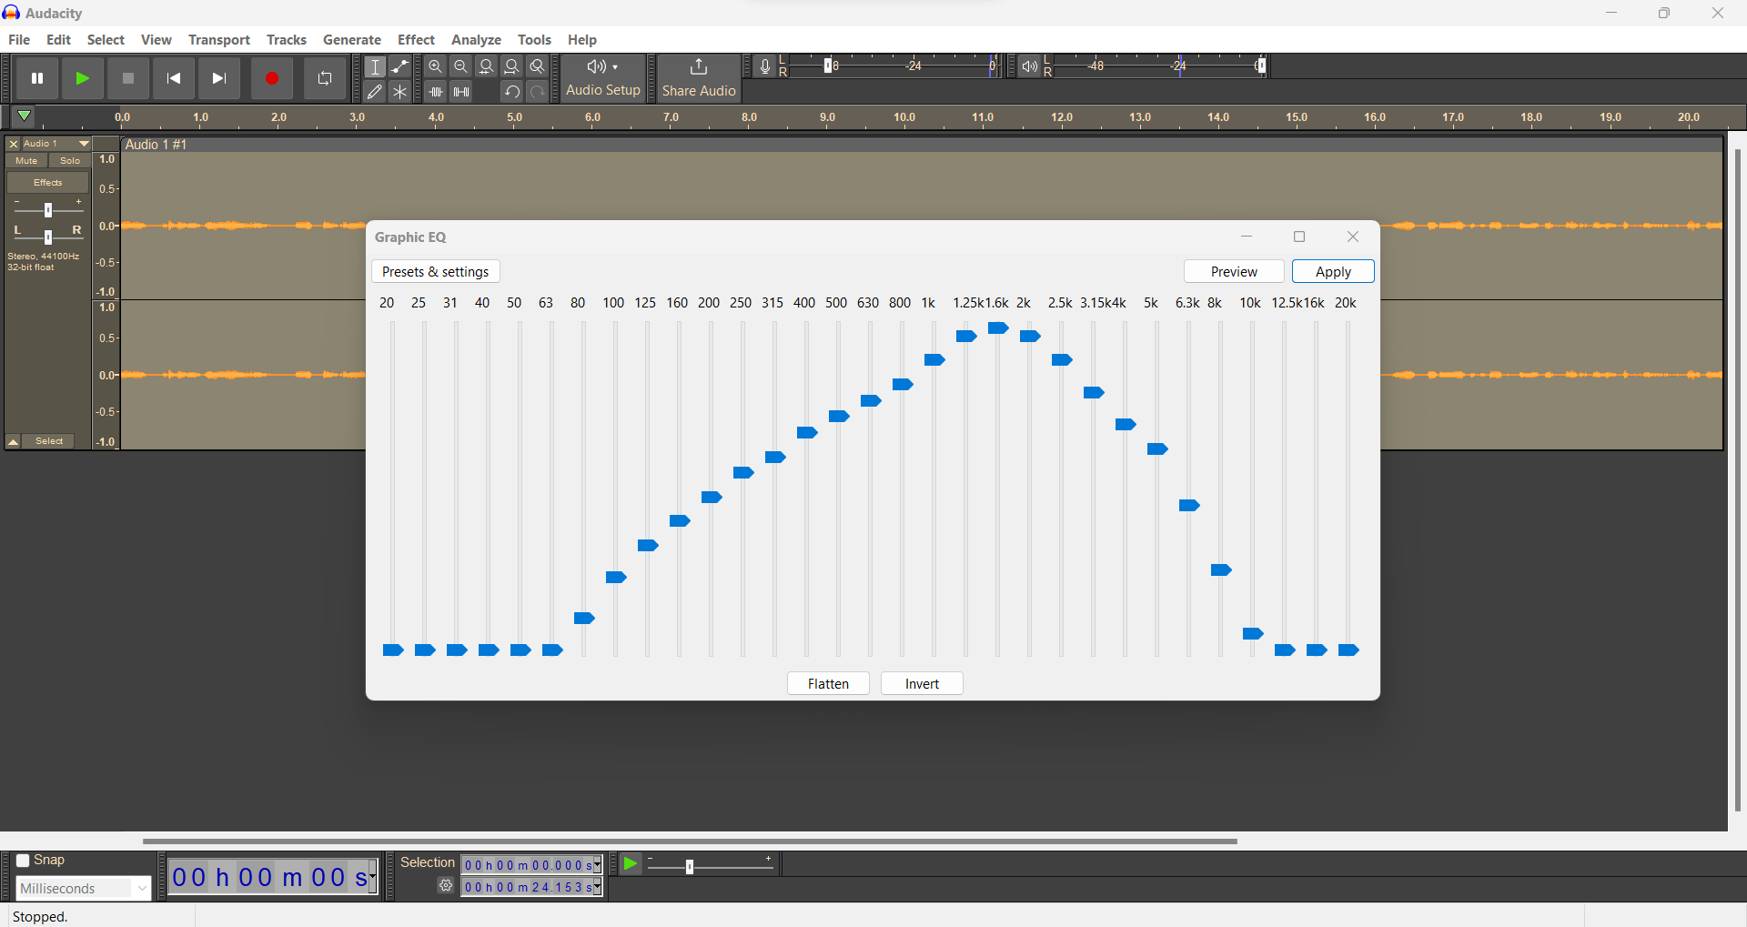Open selection end time format dropdown
Viewport: 1747px width, 927px height.
[x=598, y=887]
